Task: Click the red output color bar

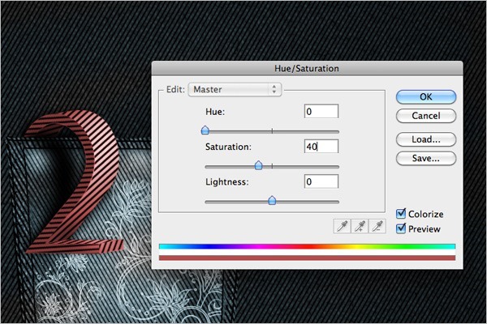Action: pos(307,258)
